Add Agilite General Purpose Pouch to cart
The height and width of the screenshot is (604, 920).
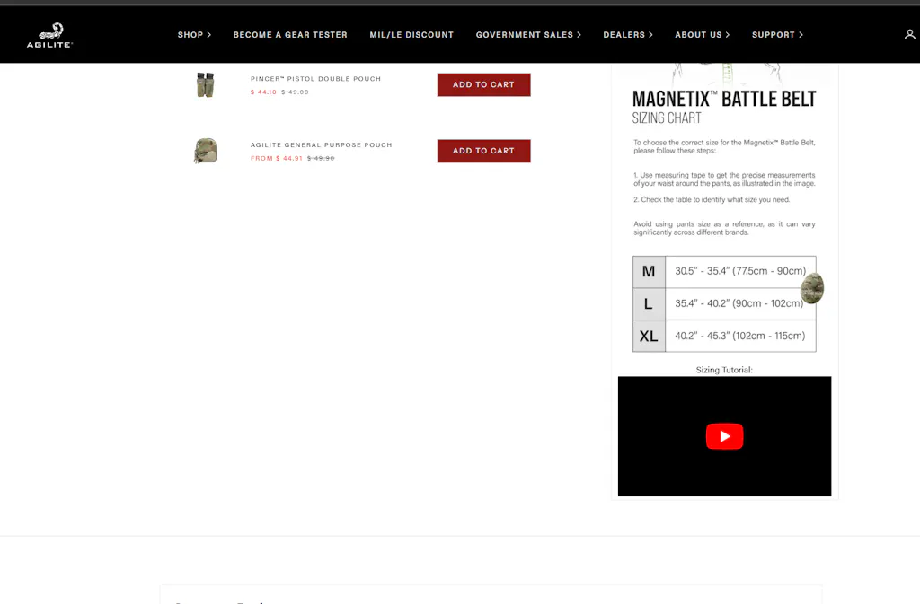[x=483, y=151]
